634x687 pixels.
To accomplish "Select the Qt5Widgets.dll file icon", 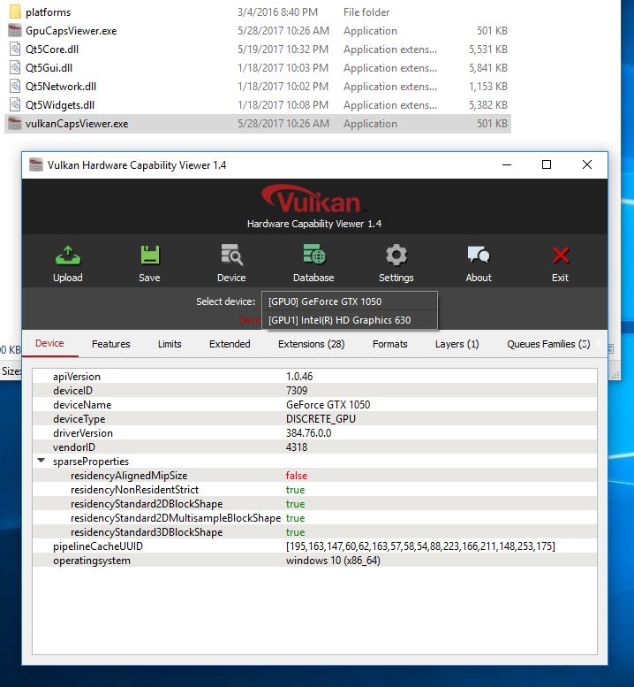I will [15, 104].
